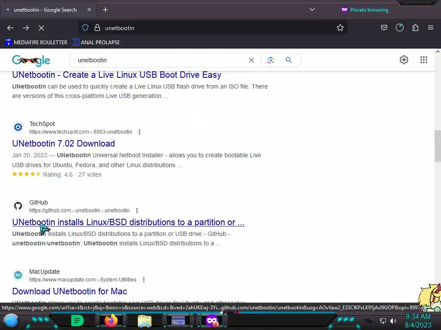441x330 pixels.
Task: Open File Explorer from the taskbar
Action: (145, 321)
